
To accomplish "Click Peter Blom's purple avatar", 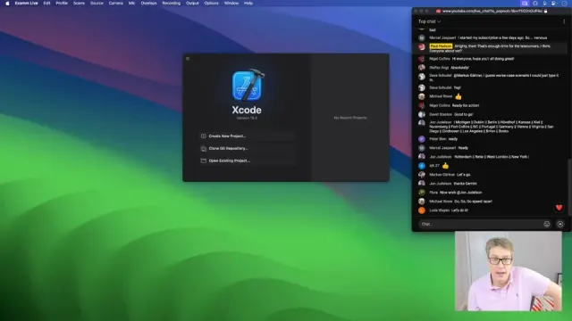I will coord(422,139).
